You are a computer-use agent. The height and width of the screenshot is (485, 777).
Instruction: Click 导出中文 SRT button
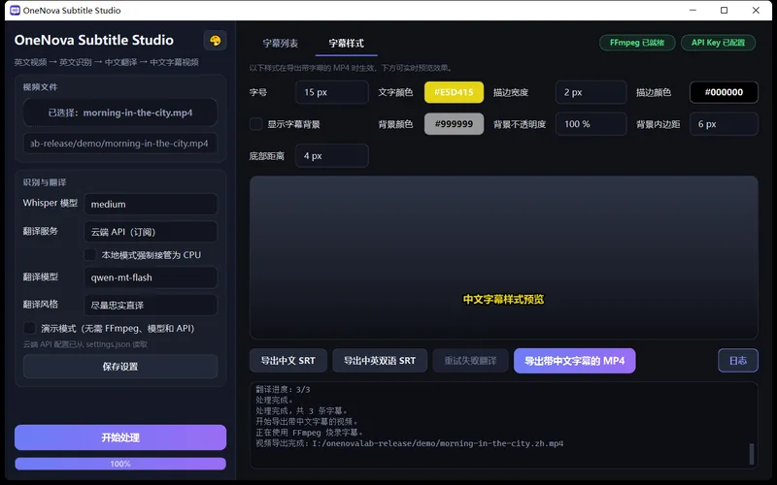(287, 361)
